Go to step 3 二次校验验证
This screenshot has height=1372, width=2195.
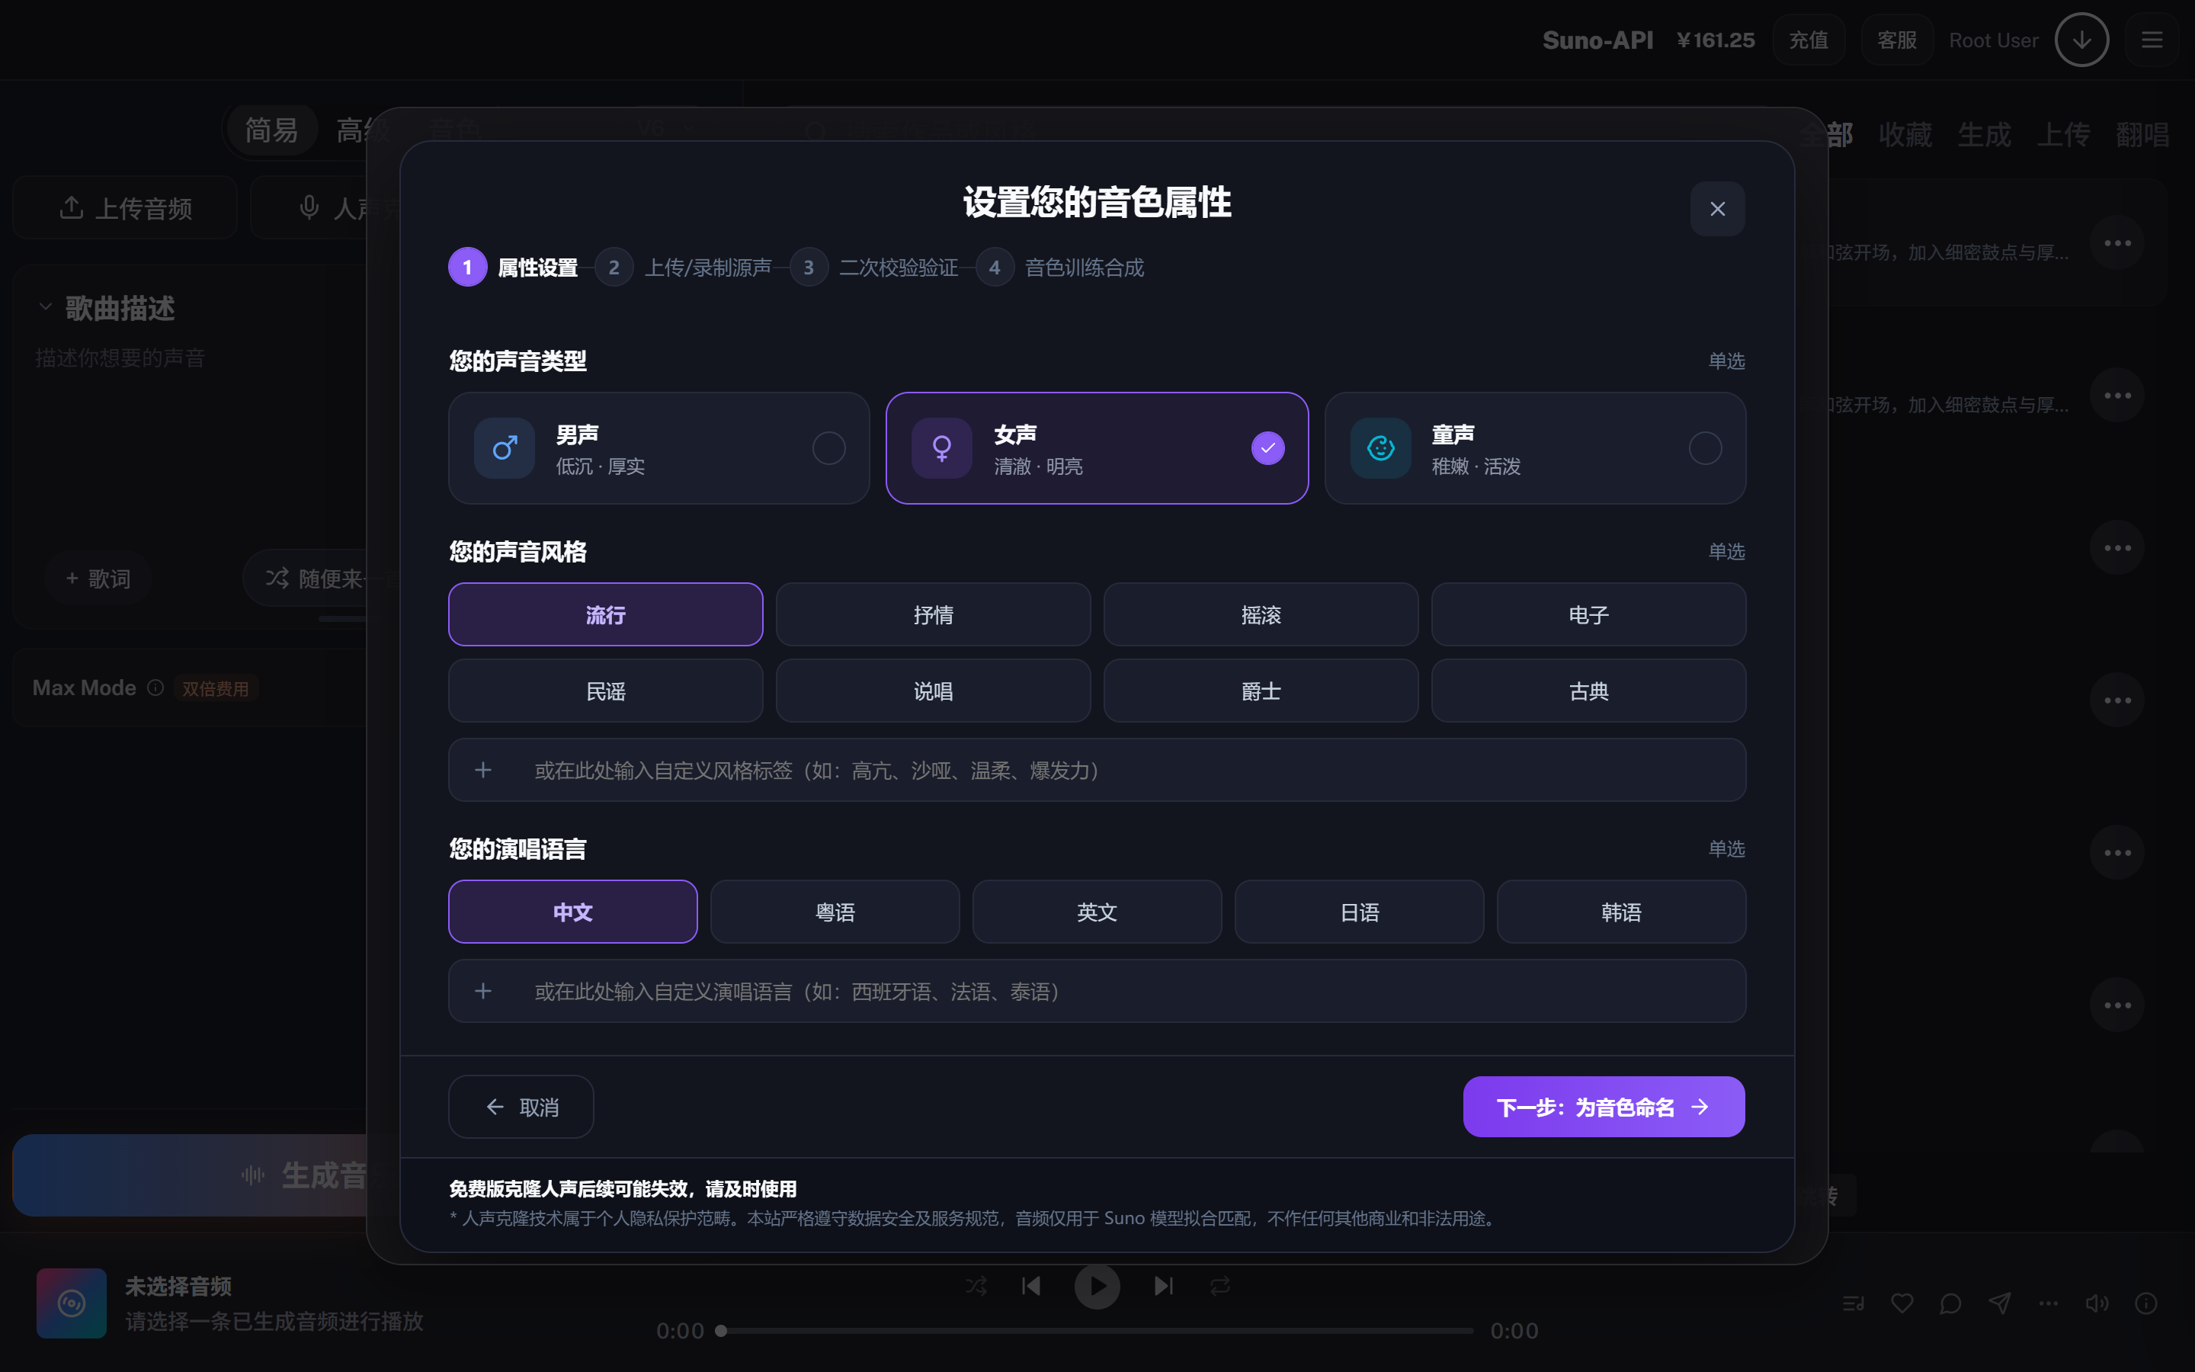[x=874, y=267]
